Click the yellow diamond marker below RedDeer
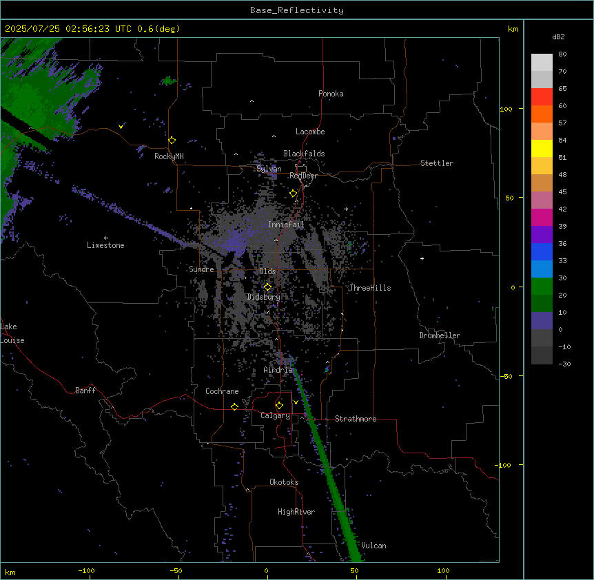Viewport: 594px width, 580px height. coord(294,194)
